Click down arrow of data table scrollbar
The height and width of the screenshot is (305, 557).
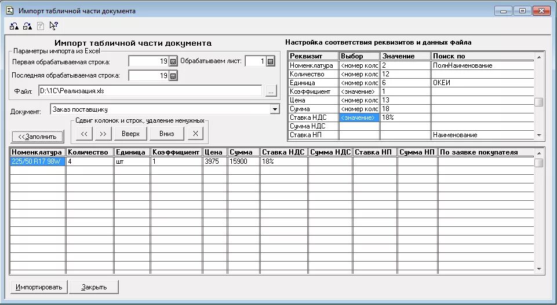(x=539, y=269)
